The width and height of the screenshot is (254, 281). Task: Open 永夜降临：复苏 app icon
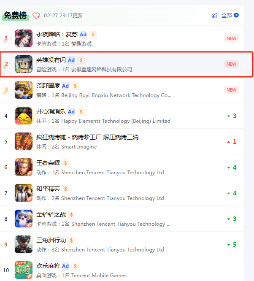pyautogui.click(x=24, y=38)
